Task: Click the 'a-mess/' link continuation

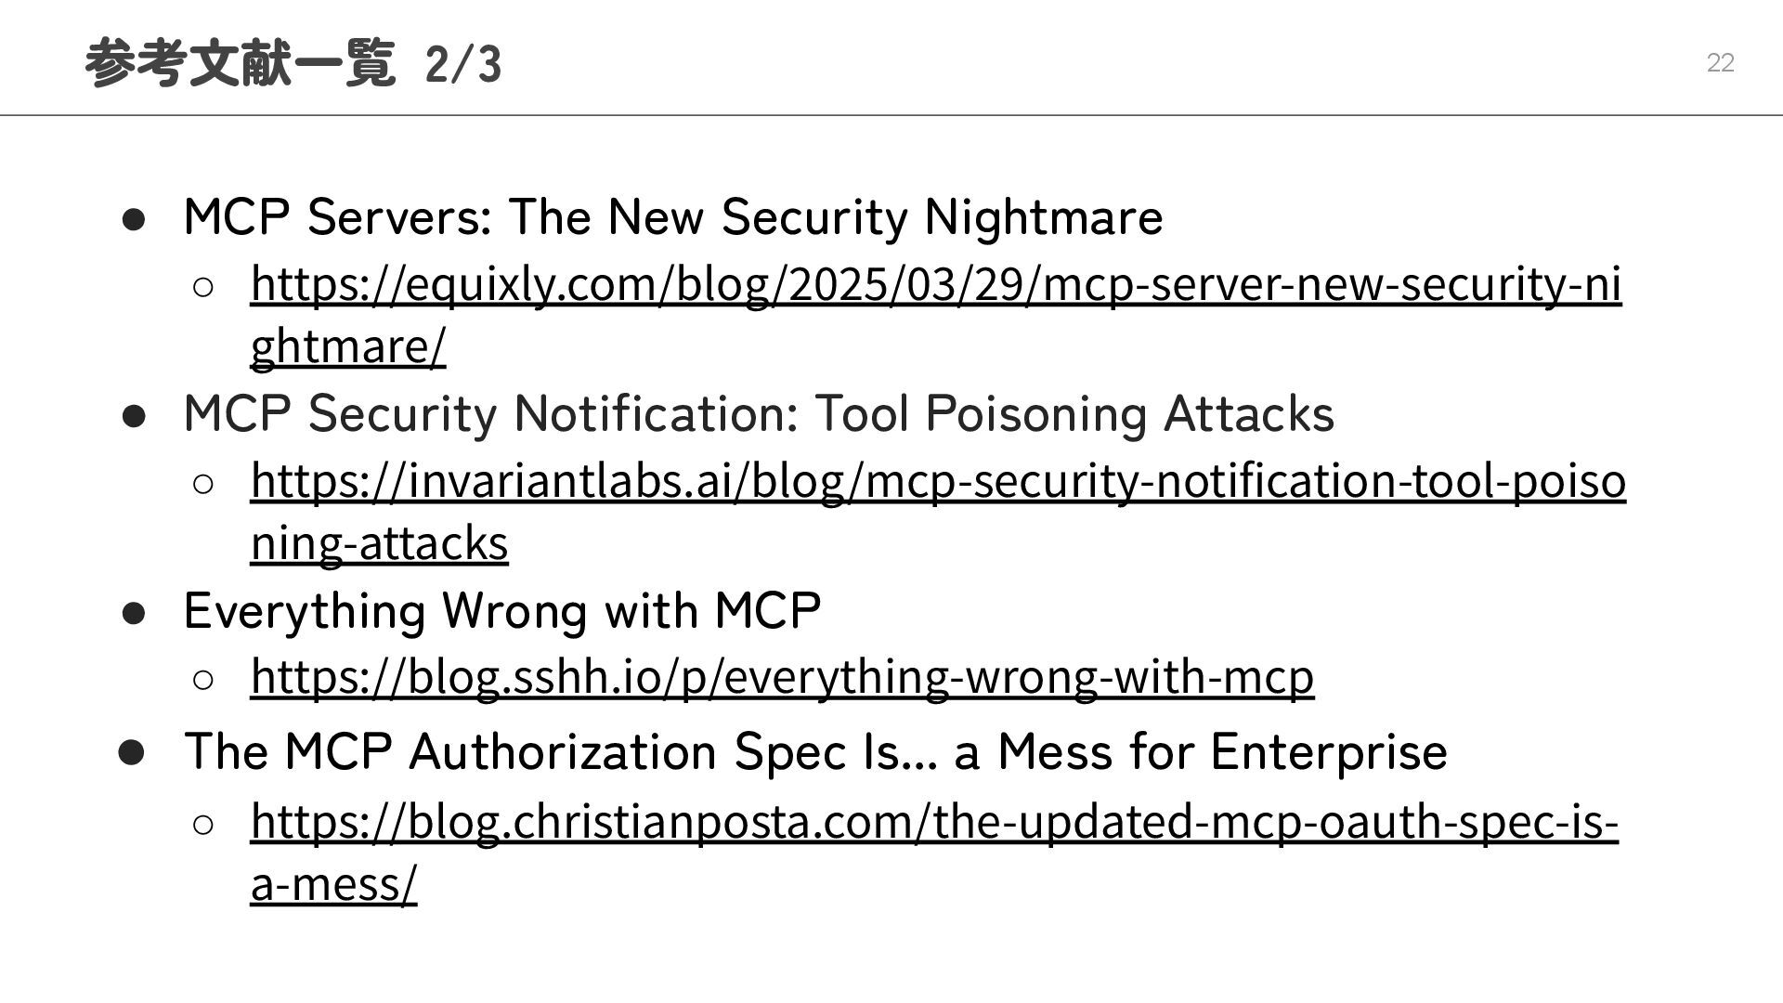Action: coord(333,883)
